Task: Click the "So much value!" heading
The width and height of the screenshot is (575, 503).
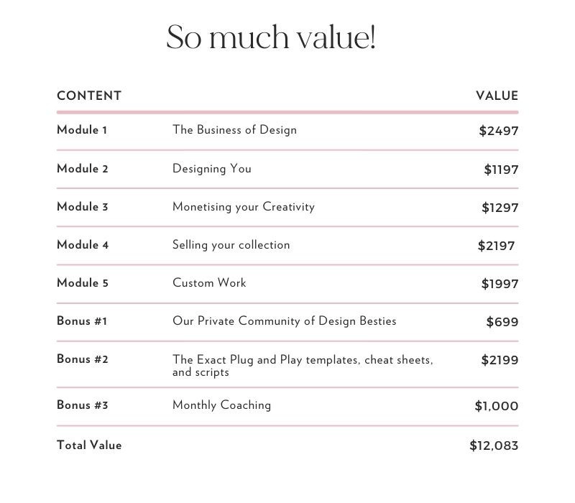Action: (x=271, y=37)
